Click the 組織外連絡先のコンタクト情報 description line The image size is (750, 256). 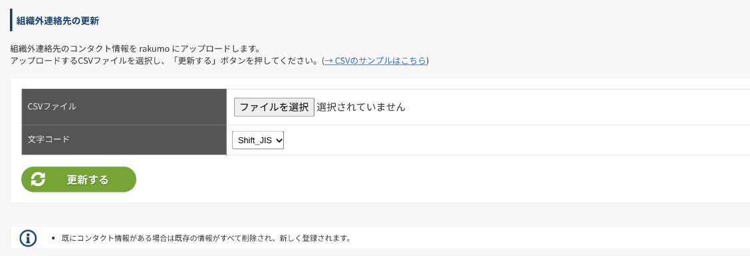[135, 48]
